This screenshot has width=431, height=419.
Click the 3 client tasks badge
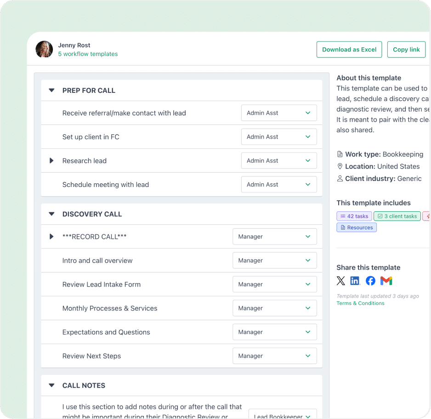[x=397, y=216]
